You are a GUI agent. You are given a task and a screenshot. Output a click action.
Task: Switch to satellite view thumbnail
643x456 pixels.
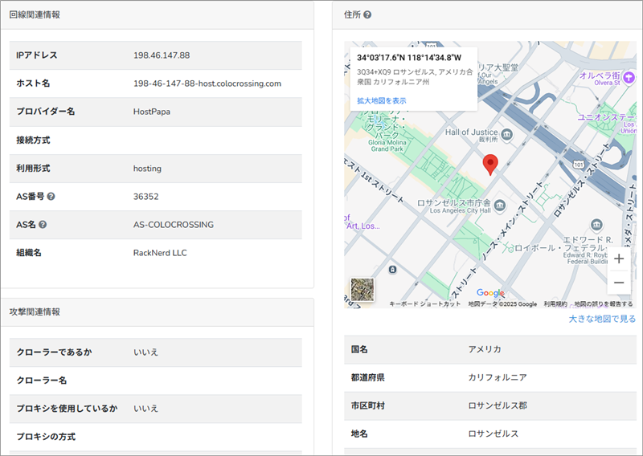[x=362, y=289]
